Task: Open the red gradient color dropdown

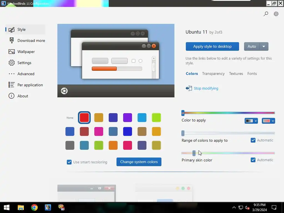Action: point(268,121)
